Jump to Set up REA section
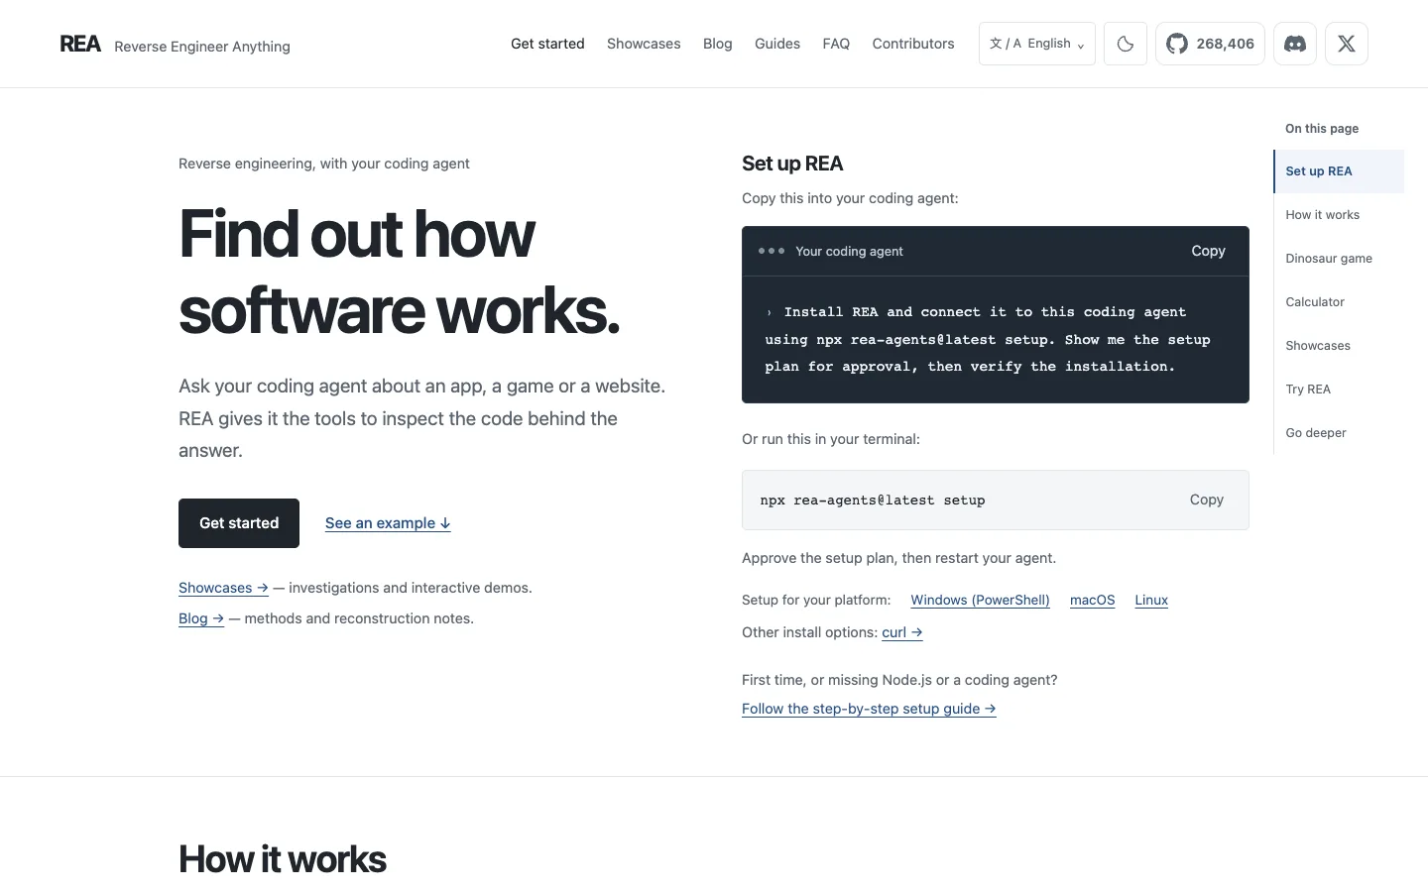Viewport: 1428px width, 892px height. point(1339,171)
